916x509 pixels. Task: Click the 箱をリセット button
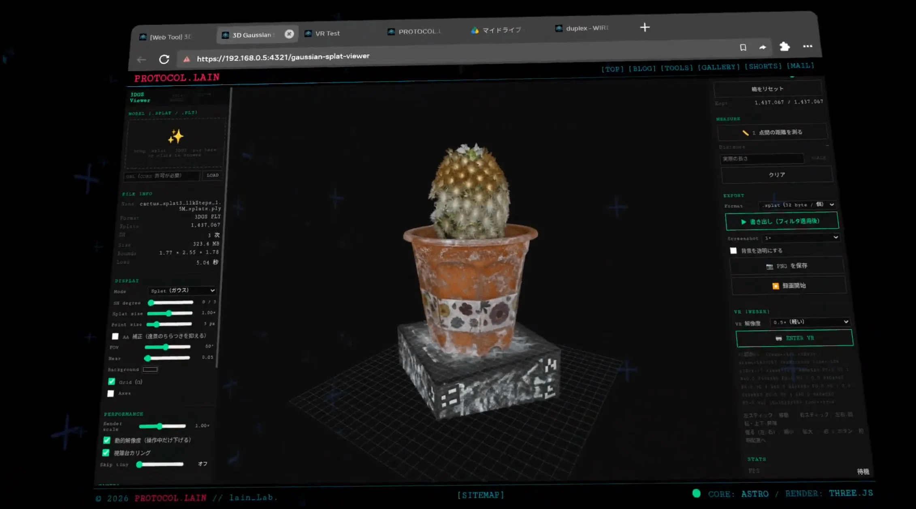coord(767,89)
